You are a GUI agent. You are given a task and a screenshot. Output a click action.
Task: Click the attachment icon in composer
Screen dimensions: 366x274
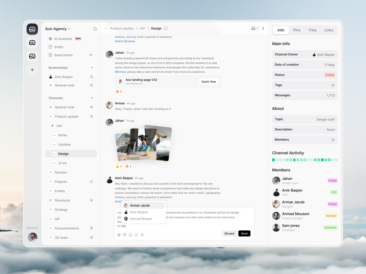[136, 235]
